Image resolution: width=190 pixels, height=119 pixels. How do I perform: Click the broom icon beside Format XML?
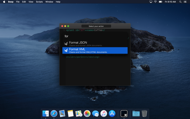coord(66,50)
